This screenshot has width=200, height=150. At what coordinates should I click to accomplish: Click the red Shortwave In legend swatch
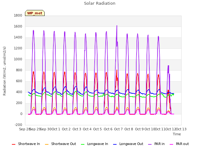pos(13,144)
